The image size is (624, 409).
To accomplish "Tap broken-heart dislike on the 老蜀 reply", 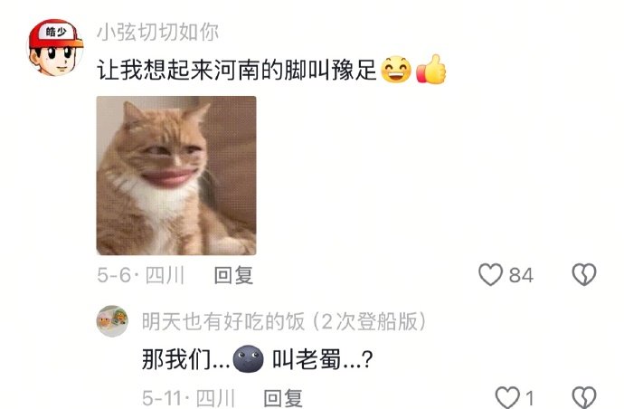I will (584, 397).
